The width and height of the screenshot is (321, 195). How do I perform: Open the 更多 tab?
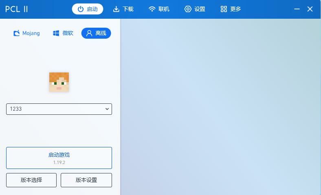(x=231, y=9)
